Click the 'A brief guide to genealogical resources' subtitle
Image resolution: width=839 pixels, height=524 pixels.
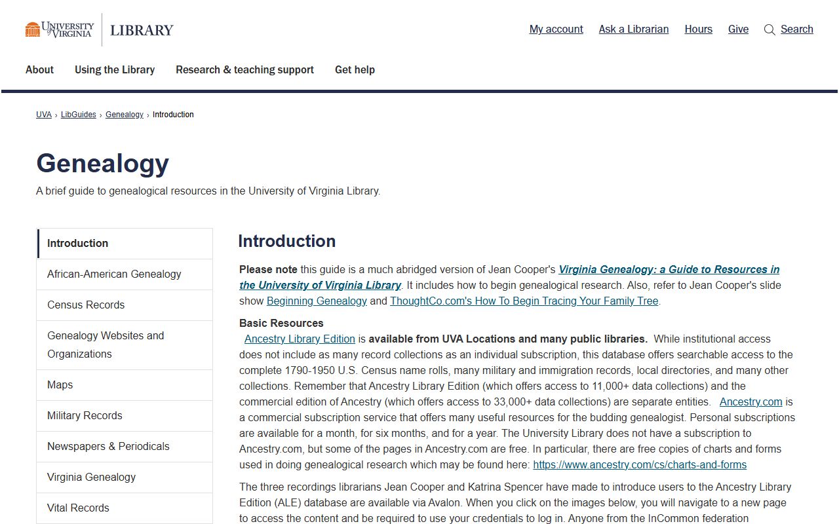tap(208, 191)
